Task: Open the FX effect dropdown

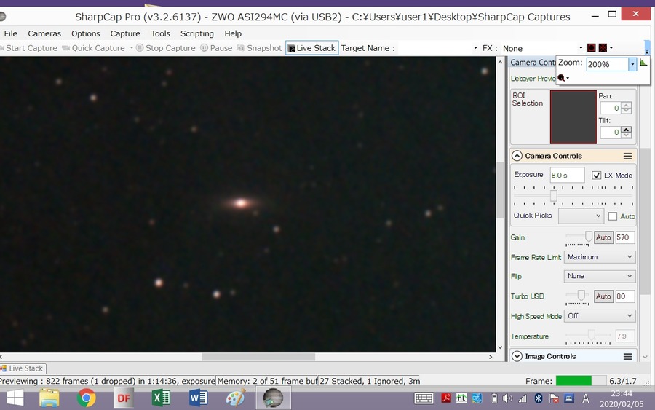Action: pyautogui.click(x=581, y=48)
